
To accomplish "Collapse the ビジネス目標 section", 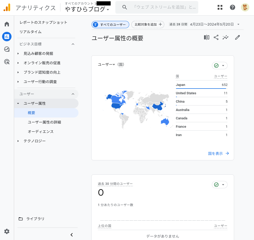I will 73,44.
